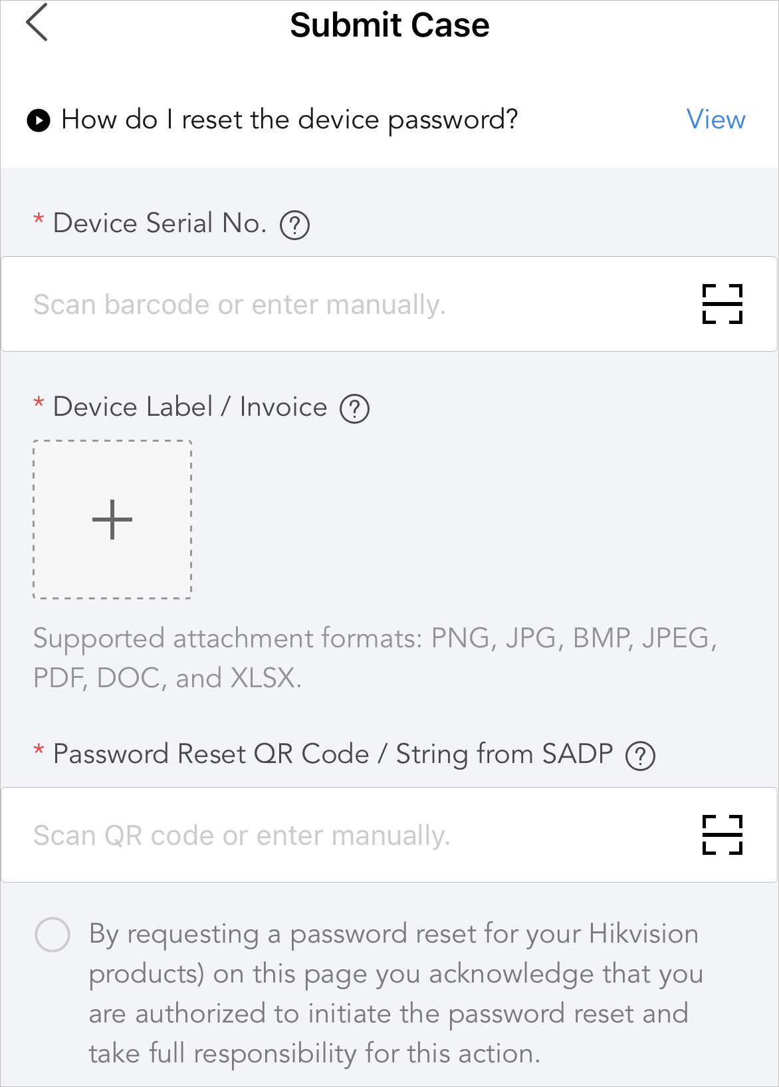Open help for Device Label / Invoice
The image size is (779, 1087).
pos(354,408)
